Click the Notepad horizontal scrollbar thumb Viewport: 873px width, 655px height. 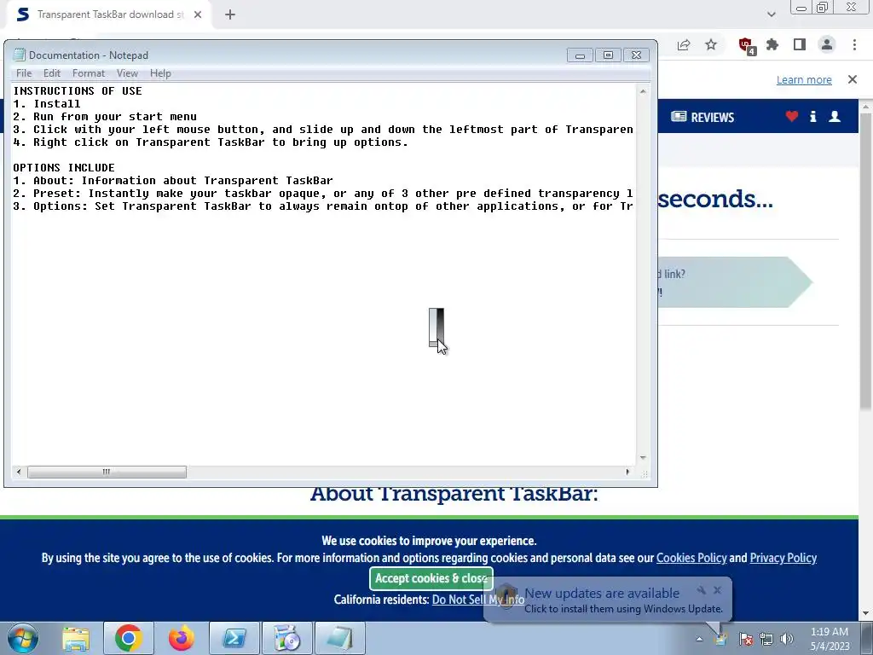pos(107,472)
